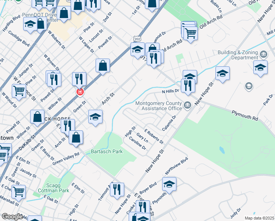Screen dimensions: 275x221
Task: Click the PennDOT Driver Center label
Action: click(x=40, y=17)
